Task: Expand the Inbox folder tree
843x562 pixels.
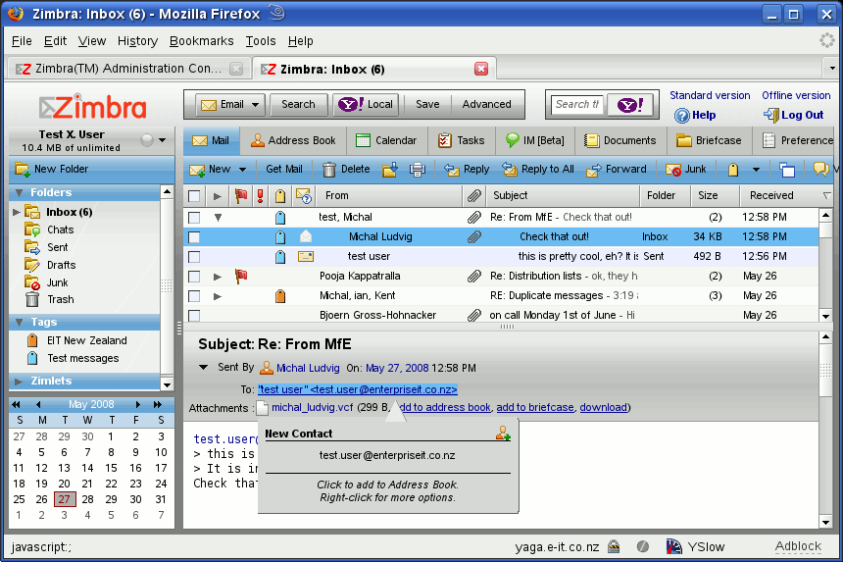Action: (16, 212)
